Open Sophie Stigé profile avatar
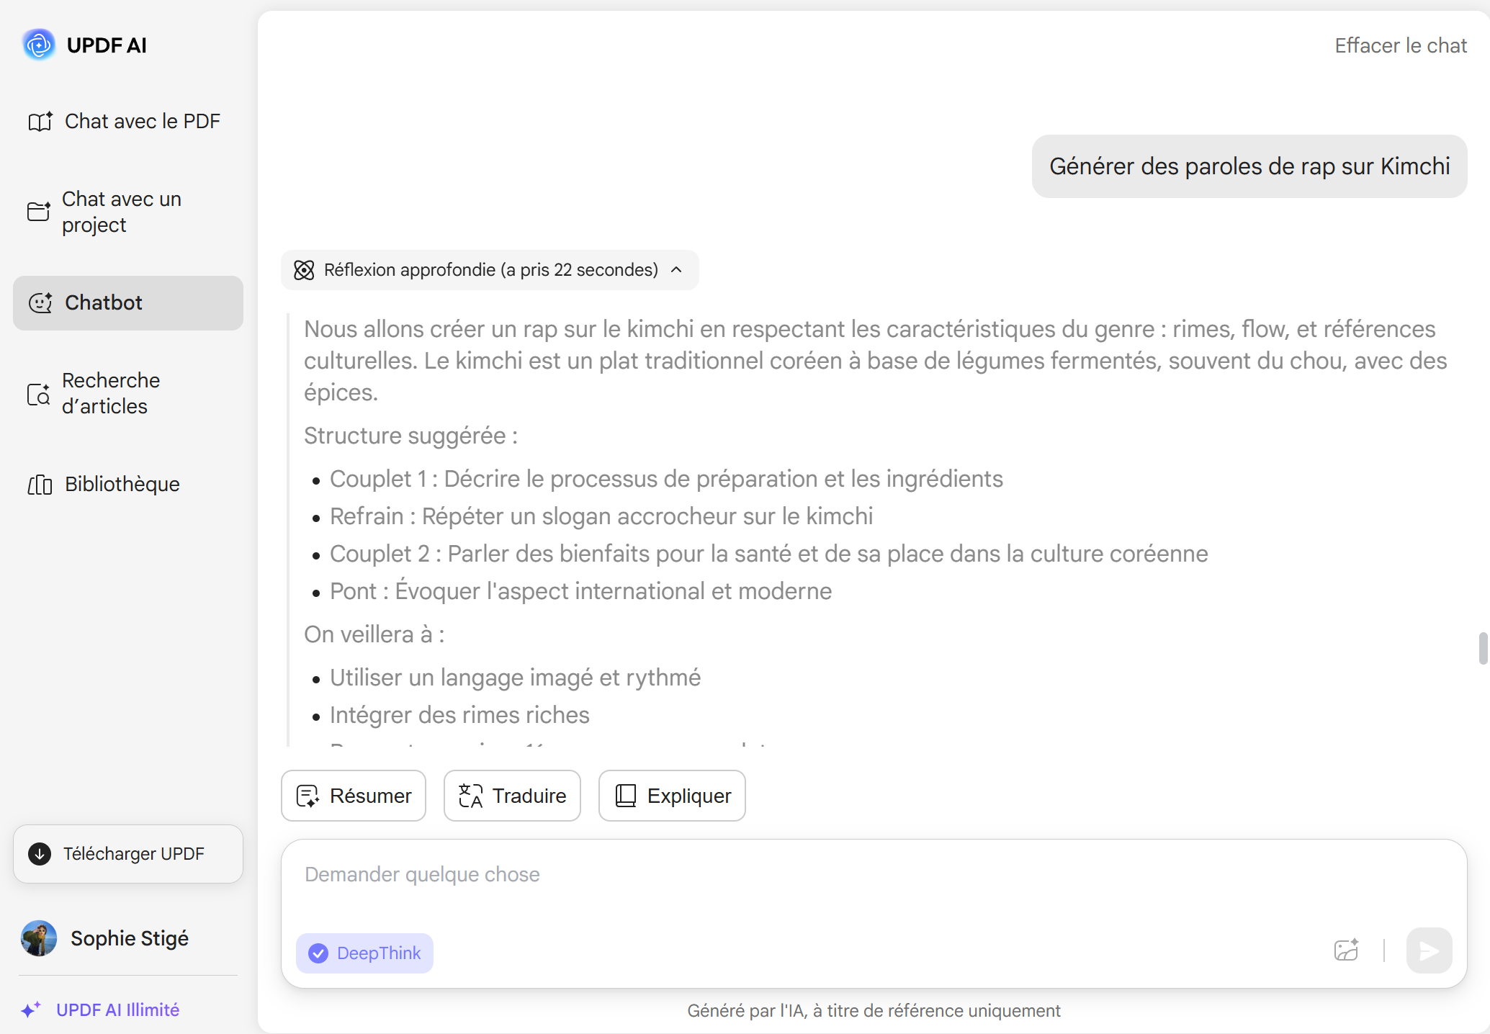Image resolution: width=1490 pixels, height=1034 pixels. [x=39, y=938]
